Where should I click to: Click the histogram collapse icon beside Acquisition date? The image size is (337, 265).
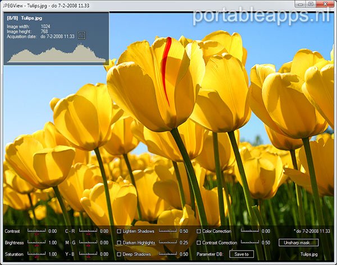point(81,35)
